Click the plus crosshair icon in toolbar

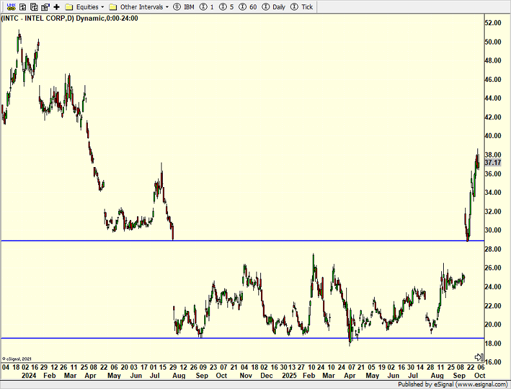(56, 6)
